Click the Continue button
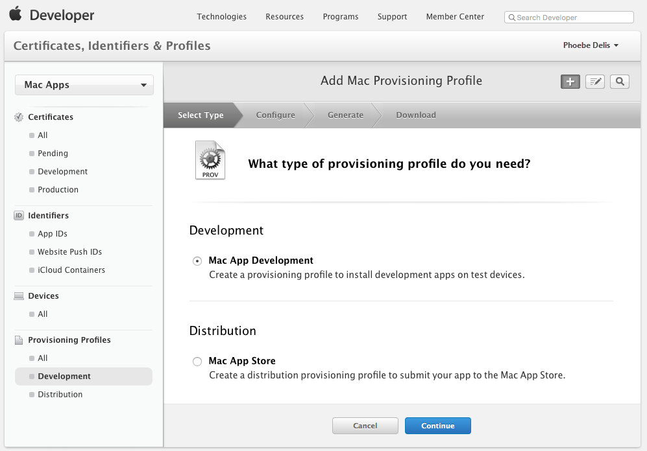The width and height of the screenshot is (647, 451). [437, 426]
